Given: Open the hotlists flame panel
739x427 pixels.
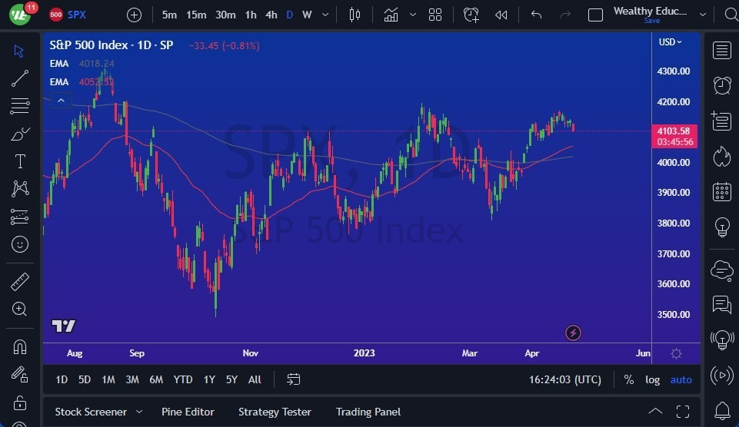Looking at the screenshot, I should (722, 157).
